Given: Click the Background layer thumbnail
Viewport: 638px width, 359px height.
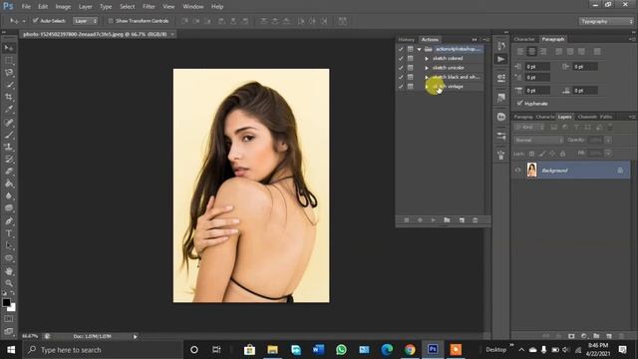Looking at the screenshot, I should (x=531, y=170).
